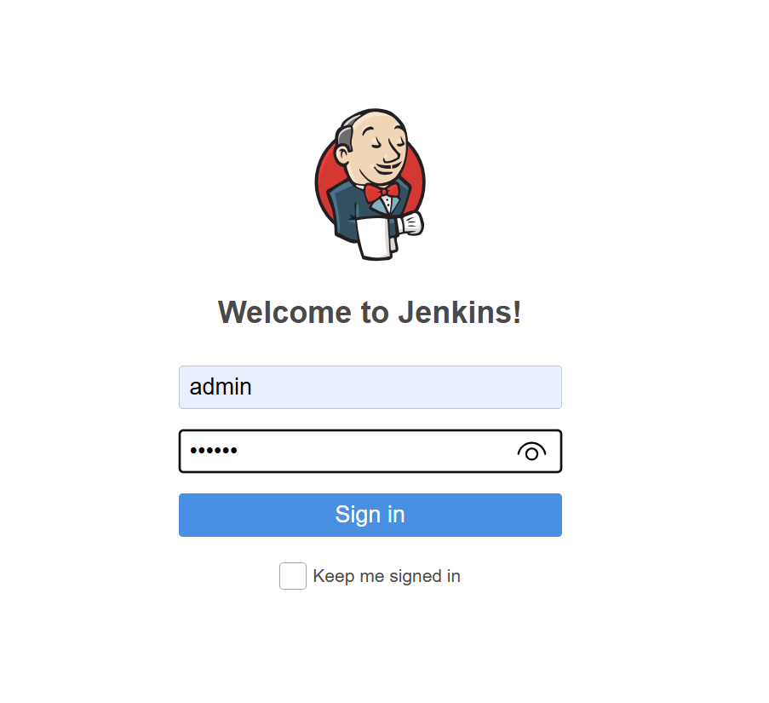This screenshot has height=703, width=769.
Task: Focus the masked password field
Action: coord(370,452)
